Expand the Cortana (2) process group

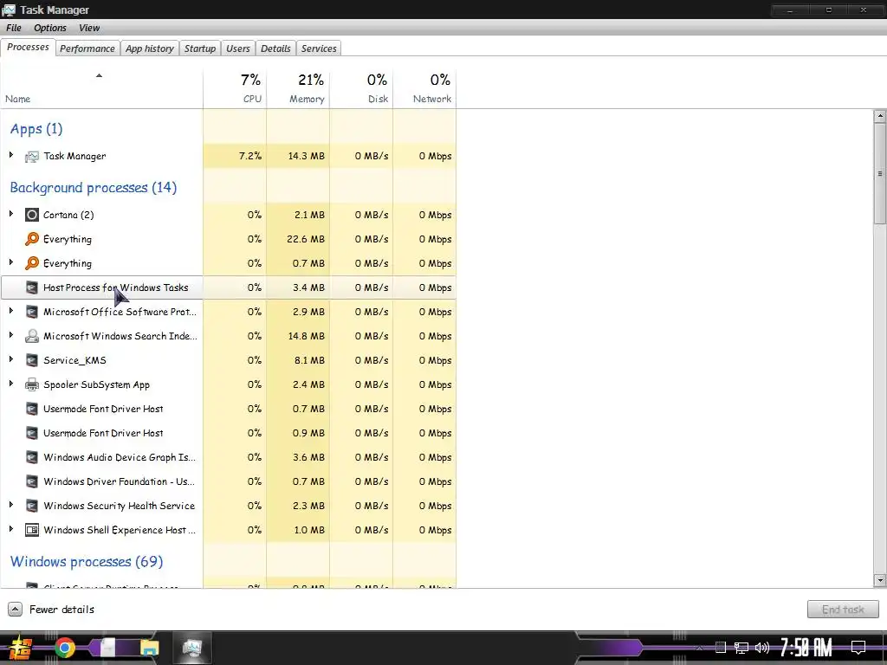coord(10,214)
